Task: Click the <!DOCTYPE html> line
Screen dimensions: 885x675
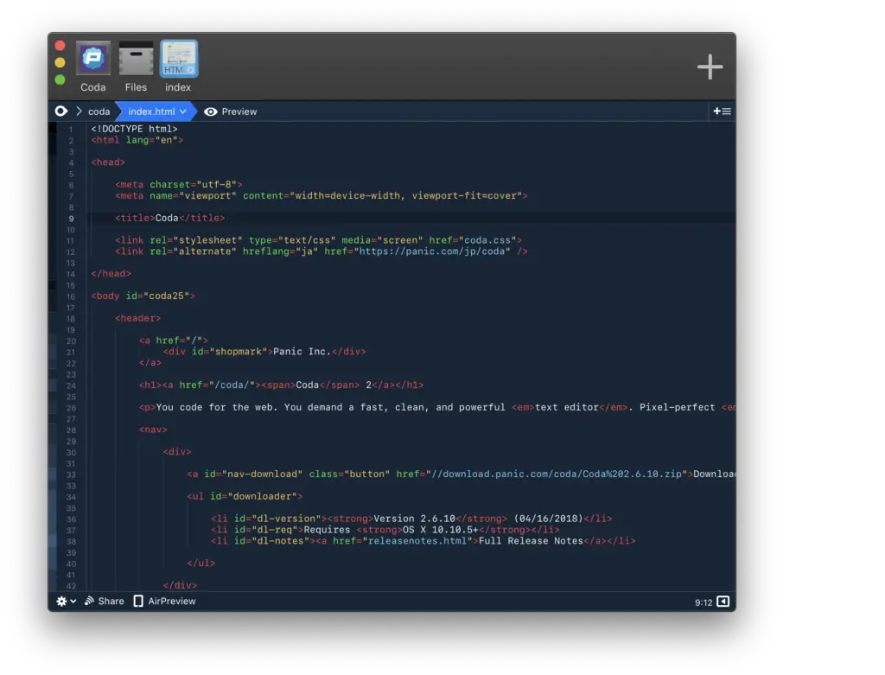Action: coord(134,129)
